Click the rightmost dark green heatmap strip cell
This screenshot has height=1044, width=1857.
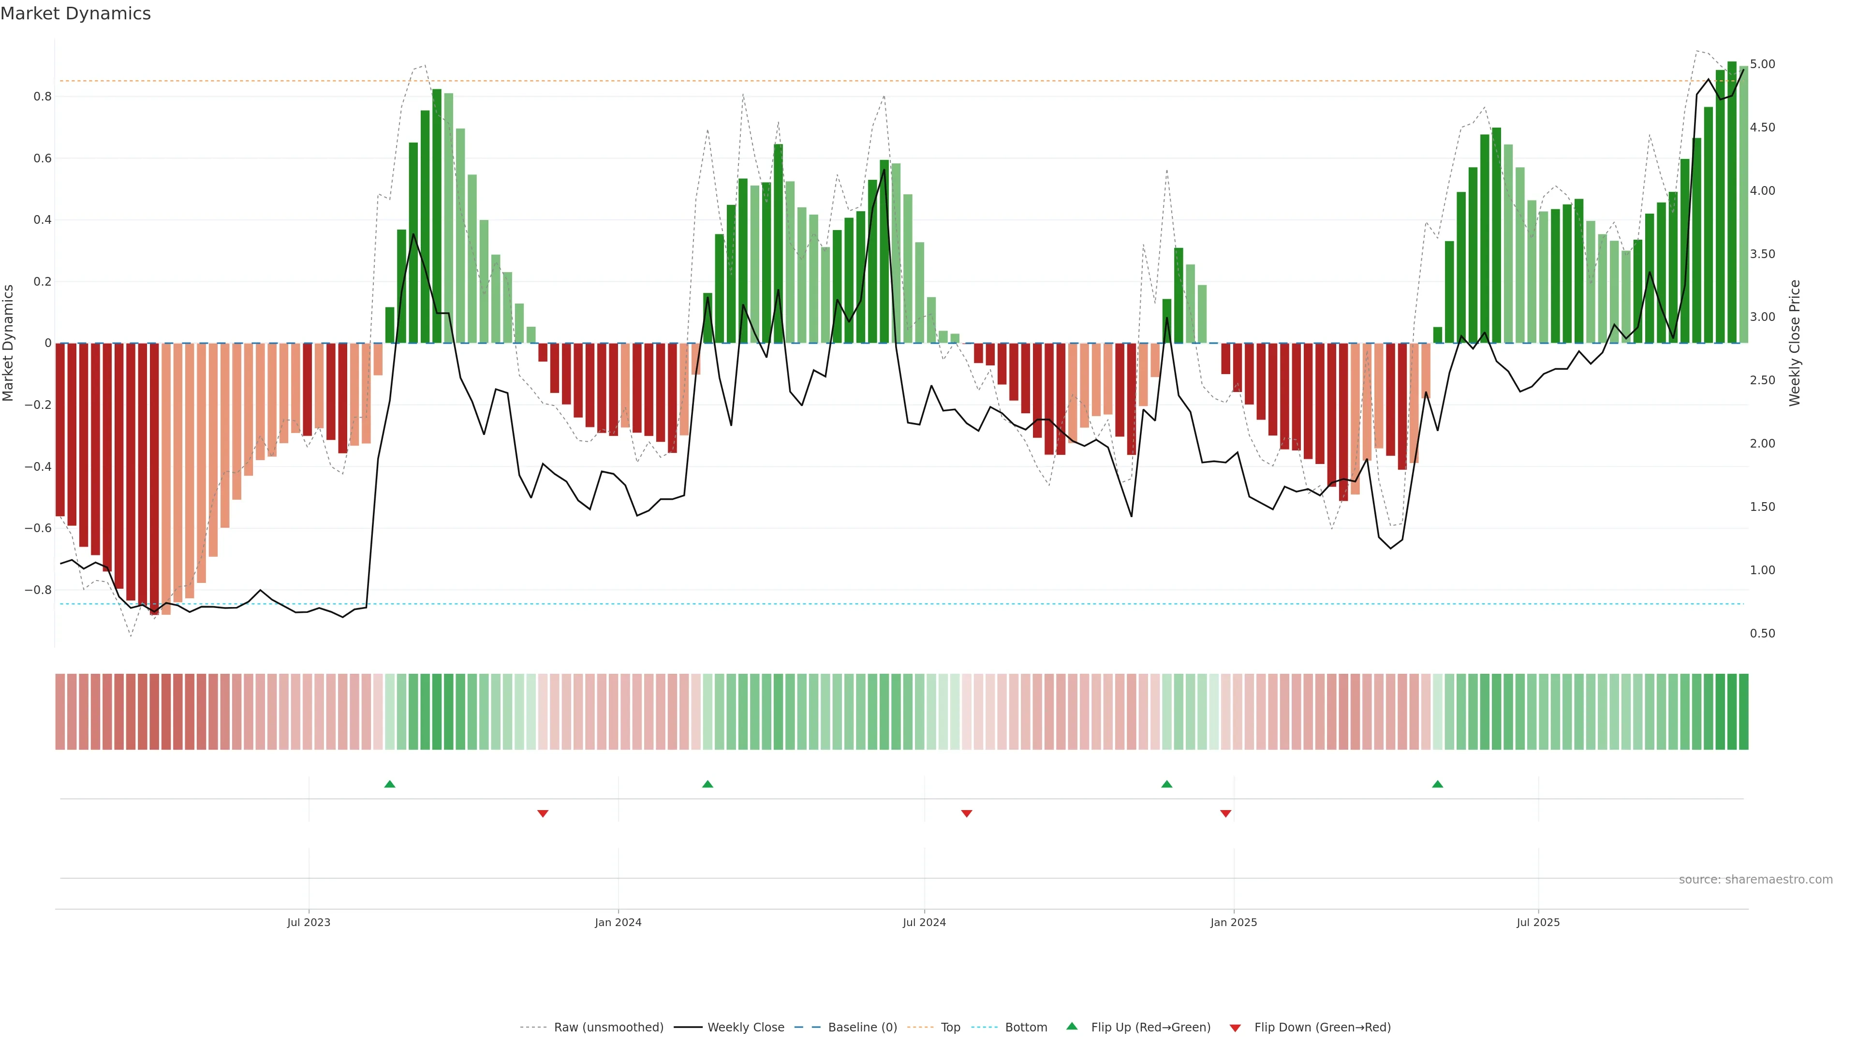click(x=1743, y=712)
